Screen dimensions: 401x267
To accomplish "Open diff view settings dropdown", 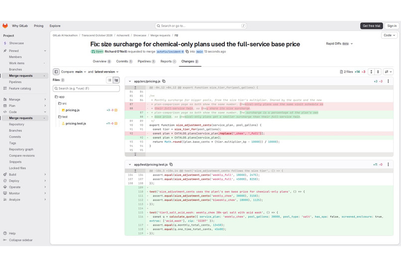I will (388, 72).
